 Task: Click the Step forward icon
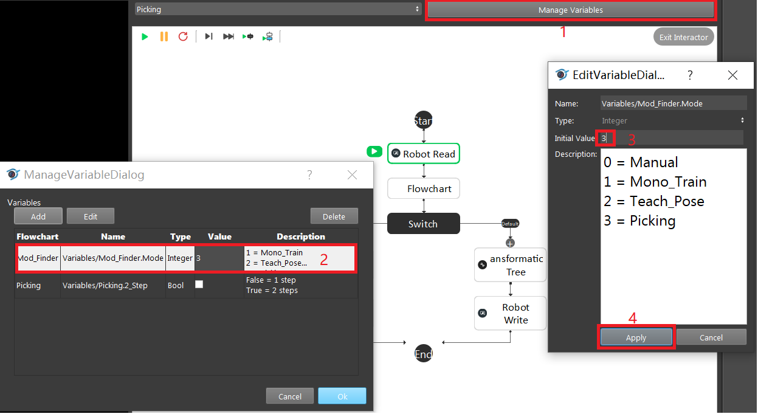208,36
